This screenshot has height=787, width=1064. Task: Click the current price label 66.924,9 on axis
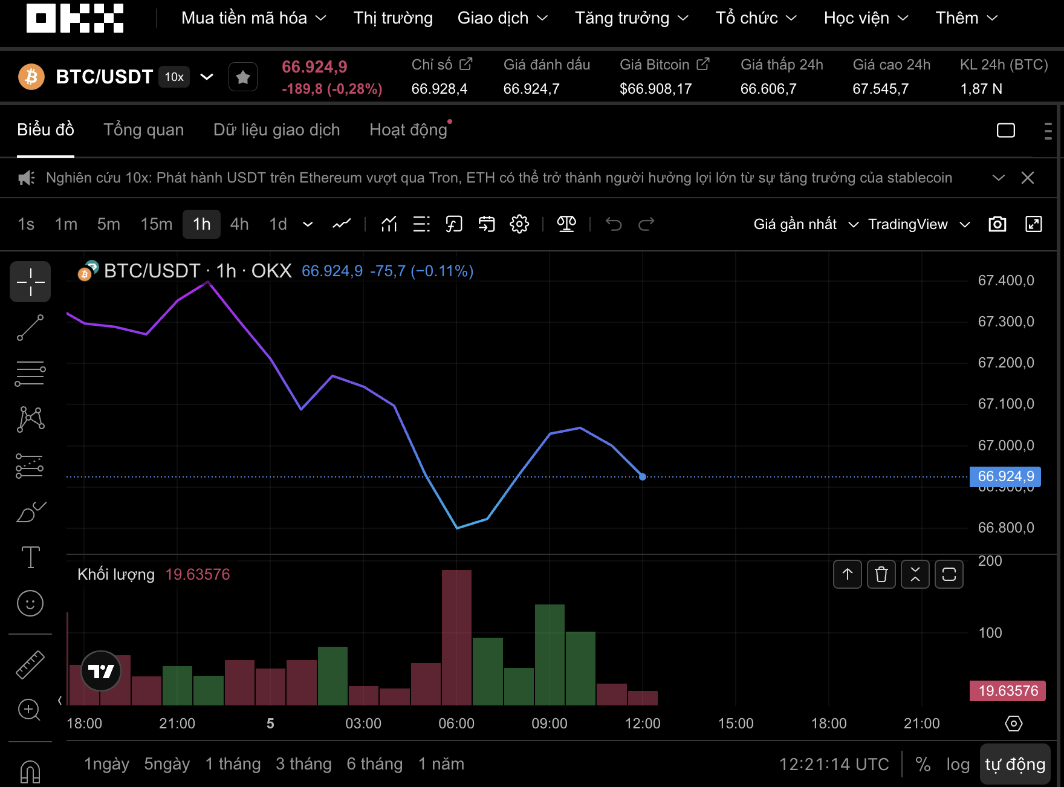[x=1005, y=476]
